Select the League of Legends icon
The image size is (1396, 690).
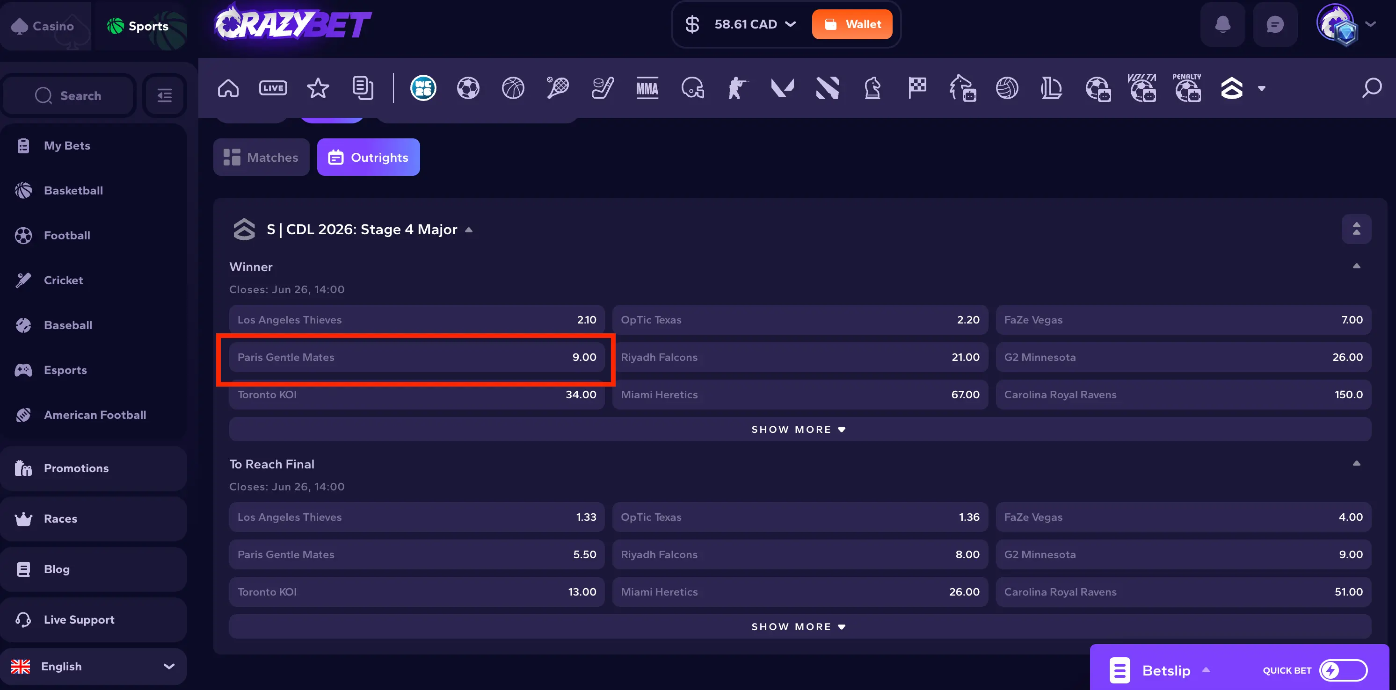click(x=1051, y=88)
